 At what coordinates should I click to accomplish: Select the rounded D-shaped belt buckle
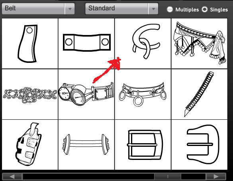199,145
